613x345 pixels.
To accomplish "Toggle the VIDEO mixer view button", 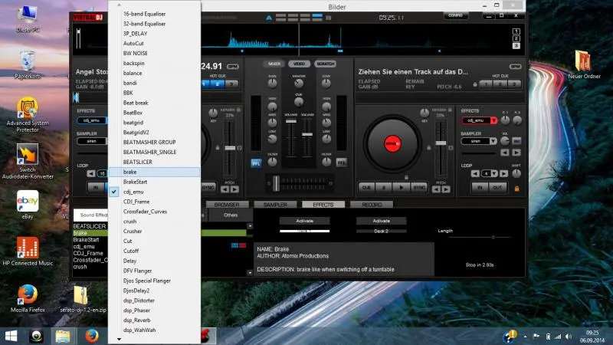I will (298, 62).
